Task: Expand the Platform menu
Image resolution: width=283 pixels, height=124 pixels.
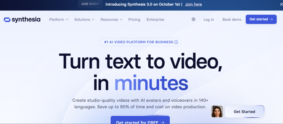Action: coord(59,20)
